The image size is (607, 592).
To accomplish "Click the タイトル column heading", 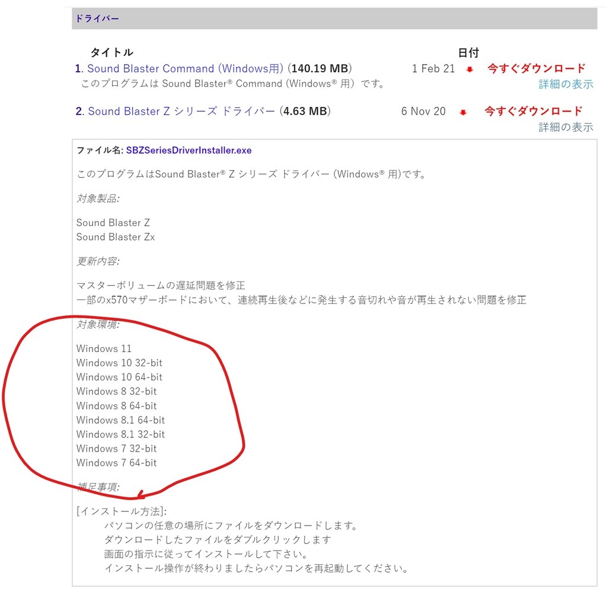I will [112, 52].
